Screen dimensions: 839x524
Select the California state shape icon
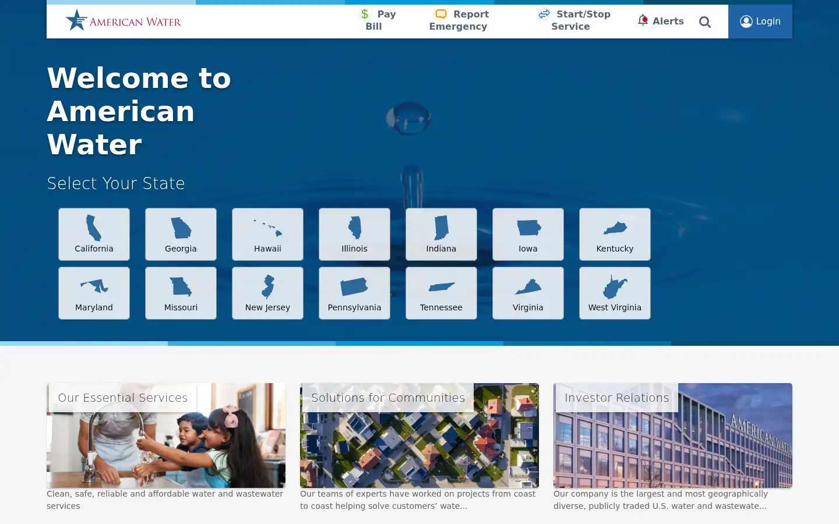point(94,228)
